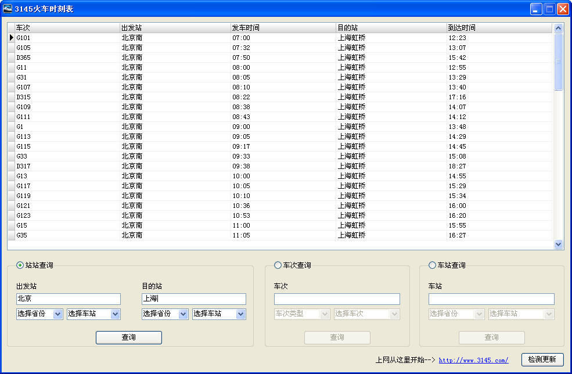Click the app icon in title bar
Viewport: 572px width, 374px height.
pyautogui.click(x=8, y=9)
